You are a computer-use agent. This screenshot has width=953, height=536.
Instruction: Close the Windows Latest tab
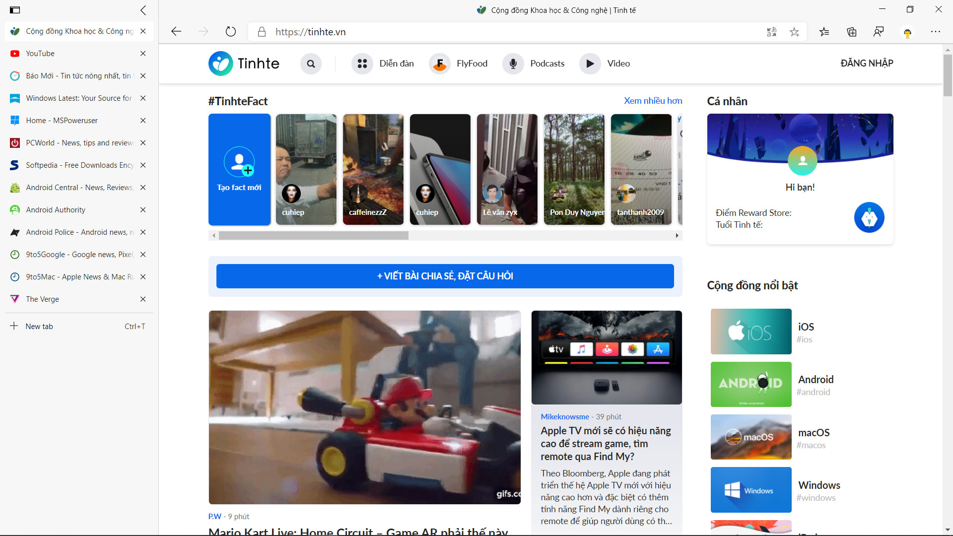click(x=143, y=98)
